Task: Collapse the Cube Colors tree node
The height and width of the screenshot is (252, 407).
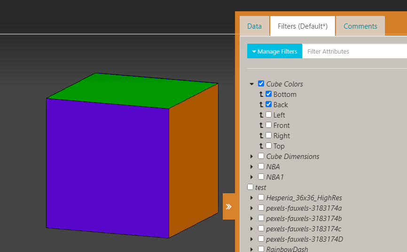Action: [251, 84]
